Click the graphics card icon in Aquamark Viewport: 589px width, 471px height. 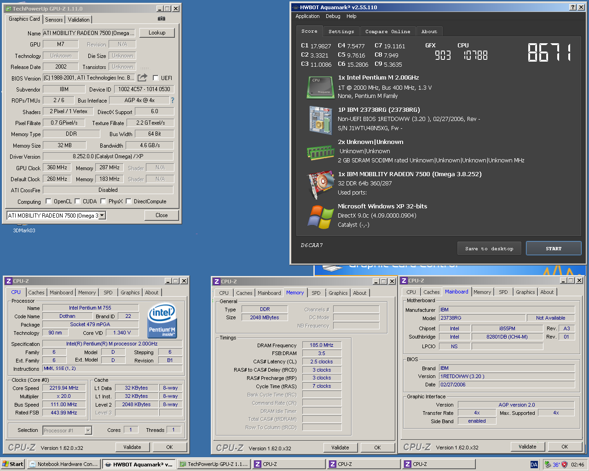tap(320, 184)
